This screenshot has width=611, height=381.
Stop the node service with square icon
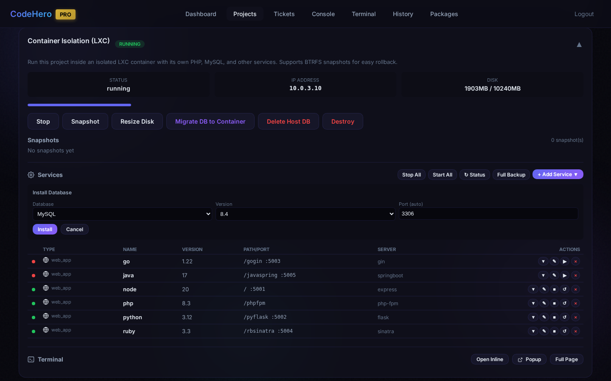point(554,290)
